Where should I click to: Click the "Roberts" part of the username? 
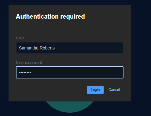pos(47,48)
